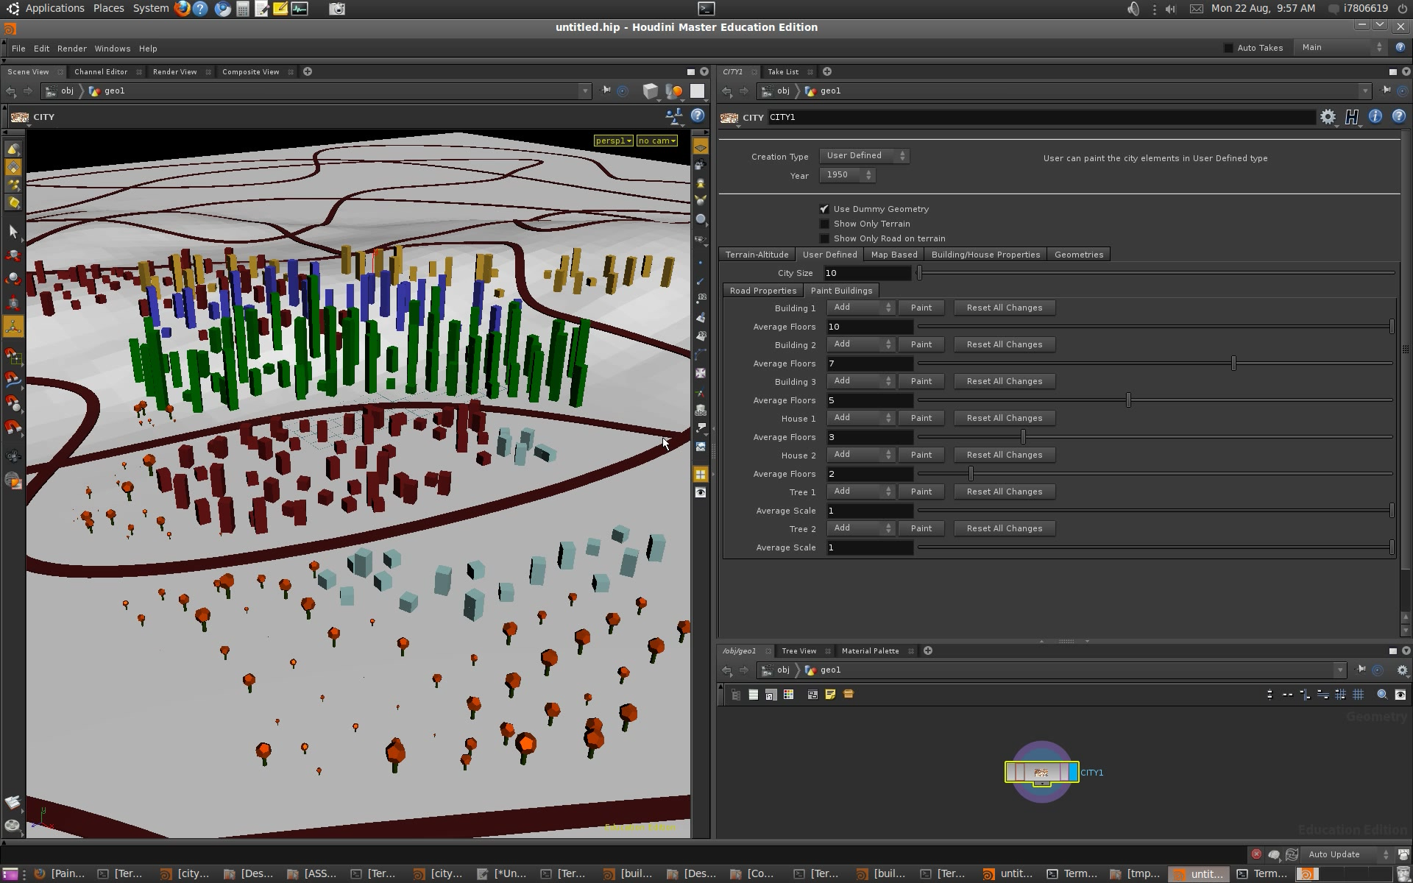
Task: Select the arrow select tool in left toolbar
Action: click(13, 232)
